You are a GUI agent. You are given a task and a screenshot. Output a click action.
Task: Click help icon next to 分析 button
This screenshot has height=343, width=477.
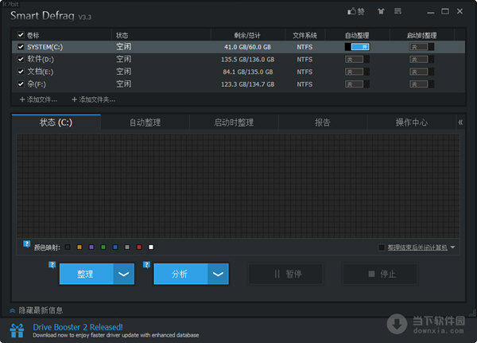point(146,264)
